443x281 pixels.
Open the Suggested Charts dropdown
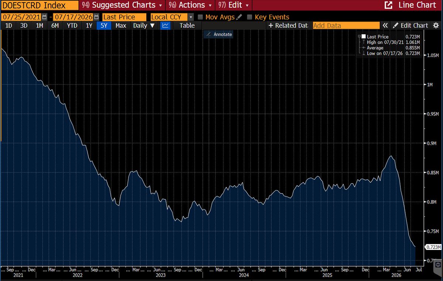click(122, 5)
